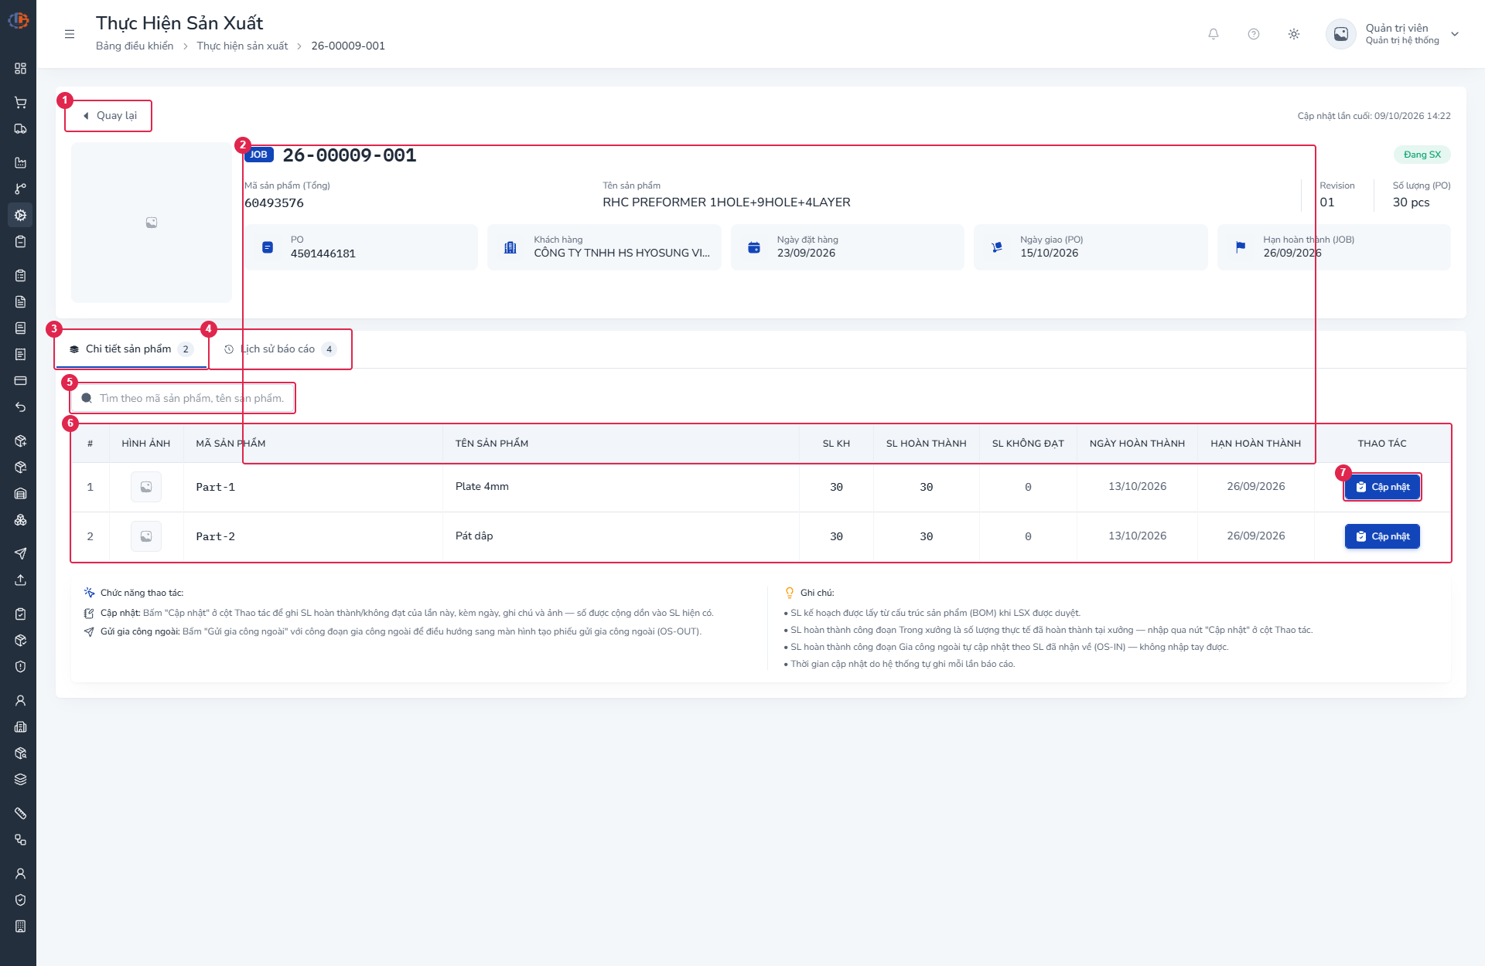Open the upload arrow sidebar icon

coord(20,580)
